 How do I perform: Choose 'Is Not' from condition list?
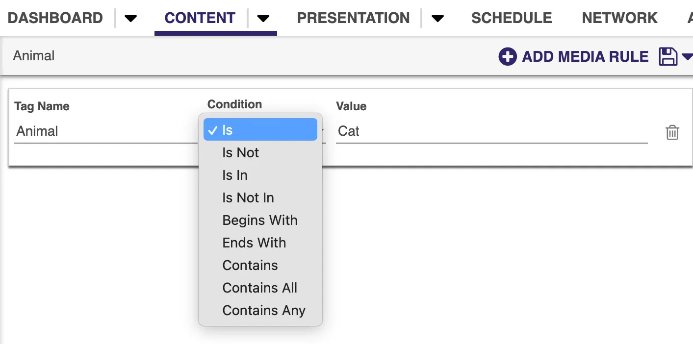tap(260, 152)
